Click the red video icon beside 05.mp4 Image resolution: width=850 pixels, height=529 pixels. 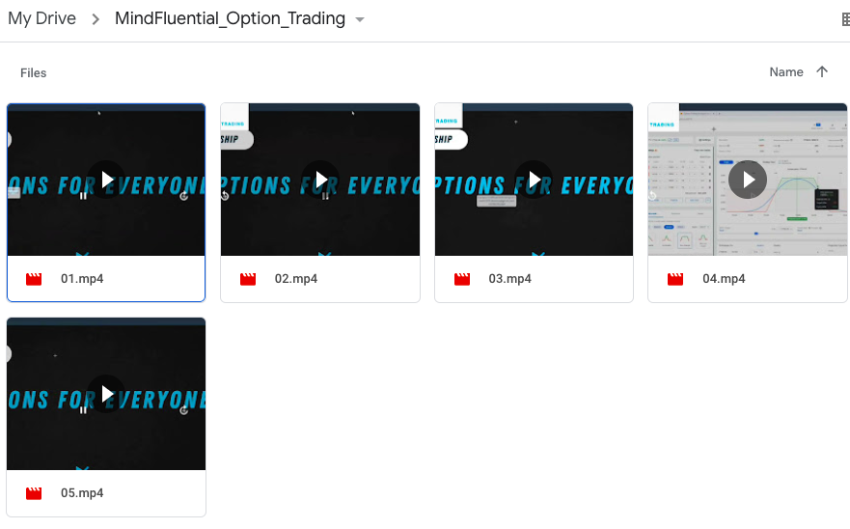[x=34, y=493]
